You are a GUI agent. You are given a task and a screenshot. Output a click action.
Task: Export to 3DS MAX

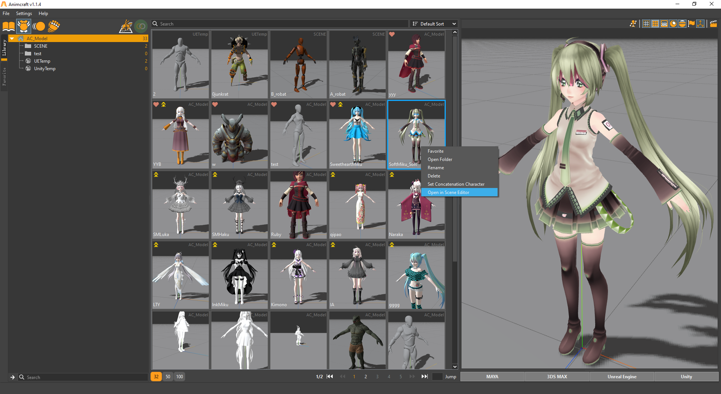click(557, 377)
